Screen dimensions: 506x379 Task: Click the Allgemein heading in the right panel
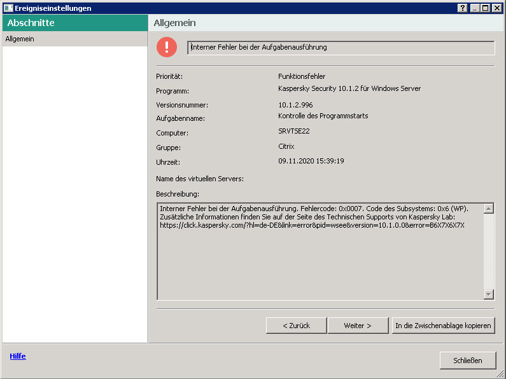point(175,23)
